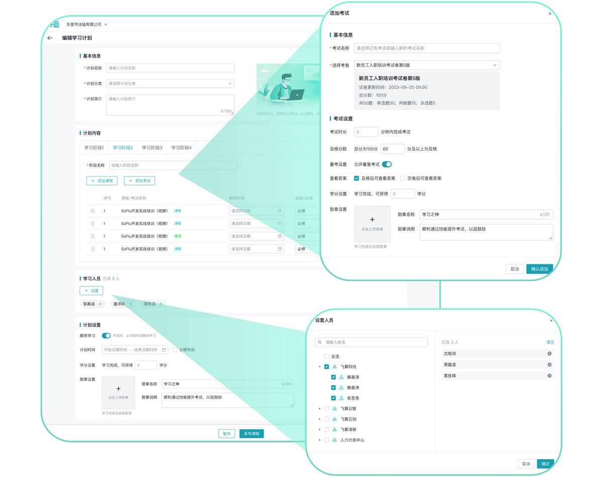Click the search icon in 设置人员 dialog
Viewport: 603px width, 477px height.
(320, 342)
